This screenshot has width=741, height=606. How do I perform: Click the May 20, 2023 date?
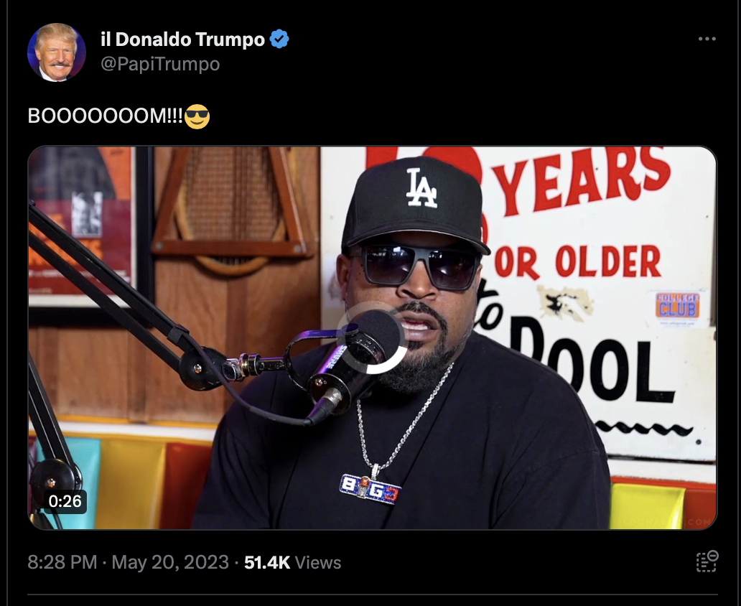(x=170, y=562)
